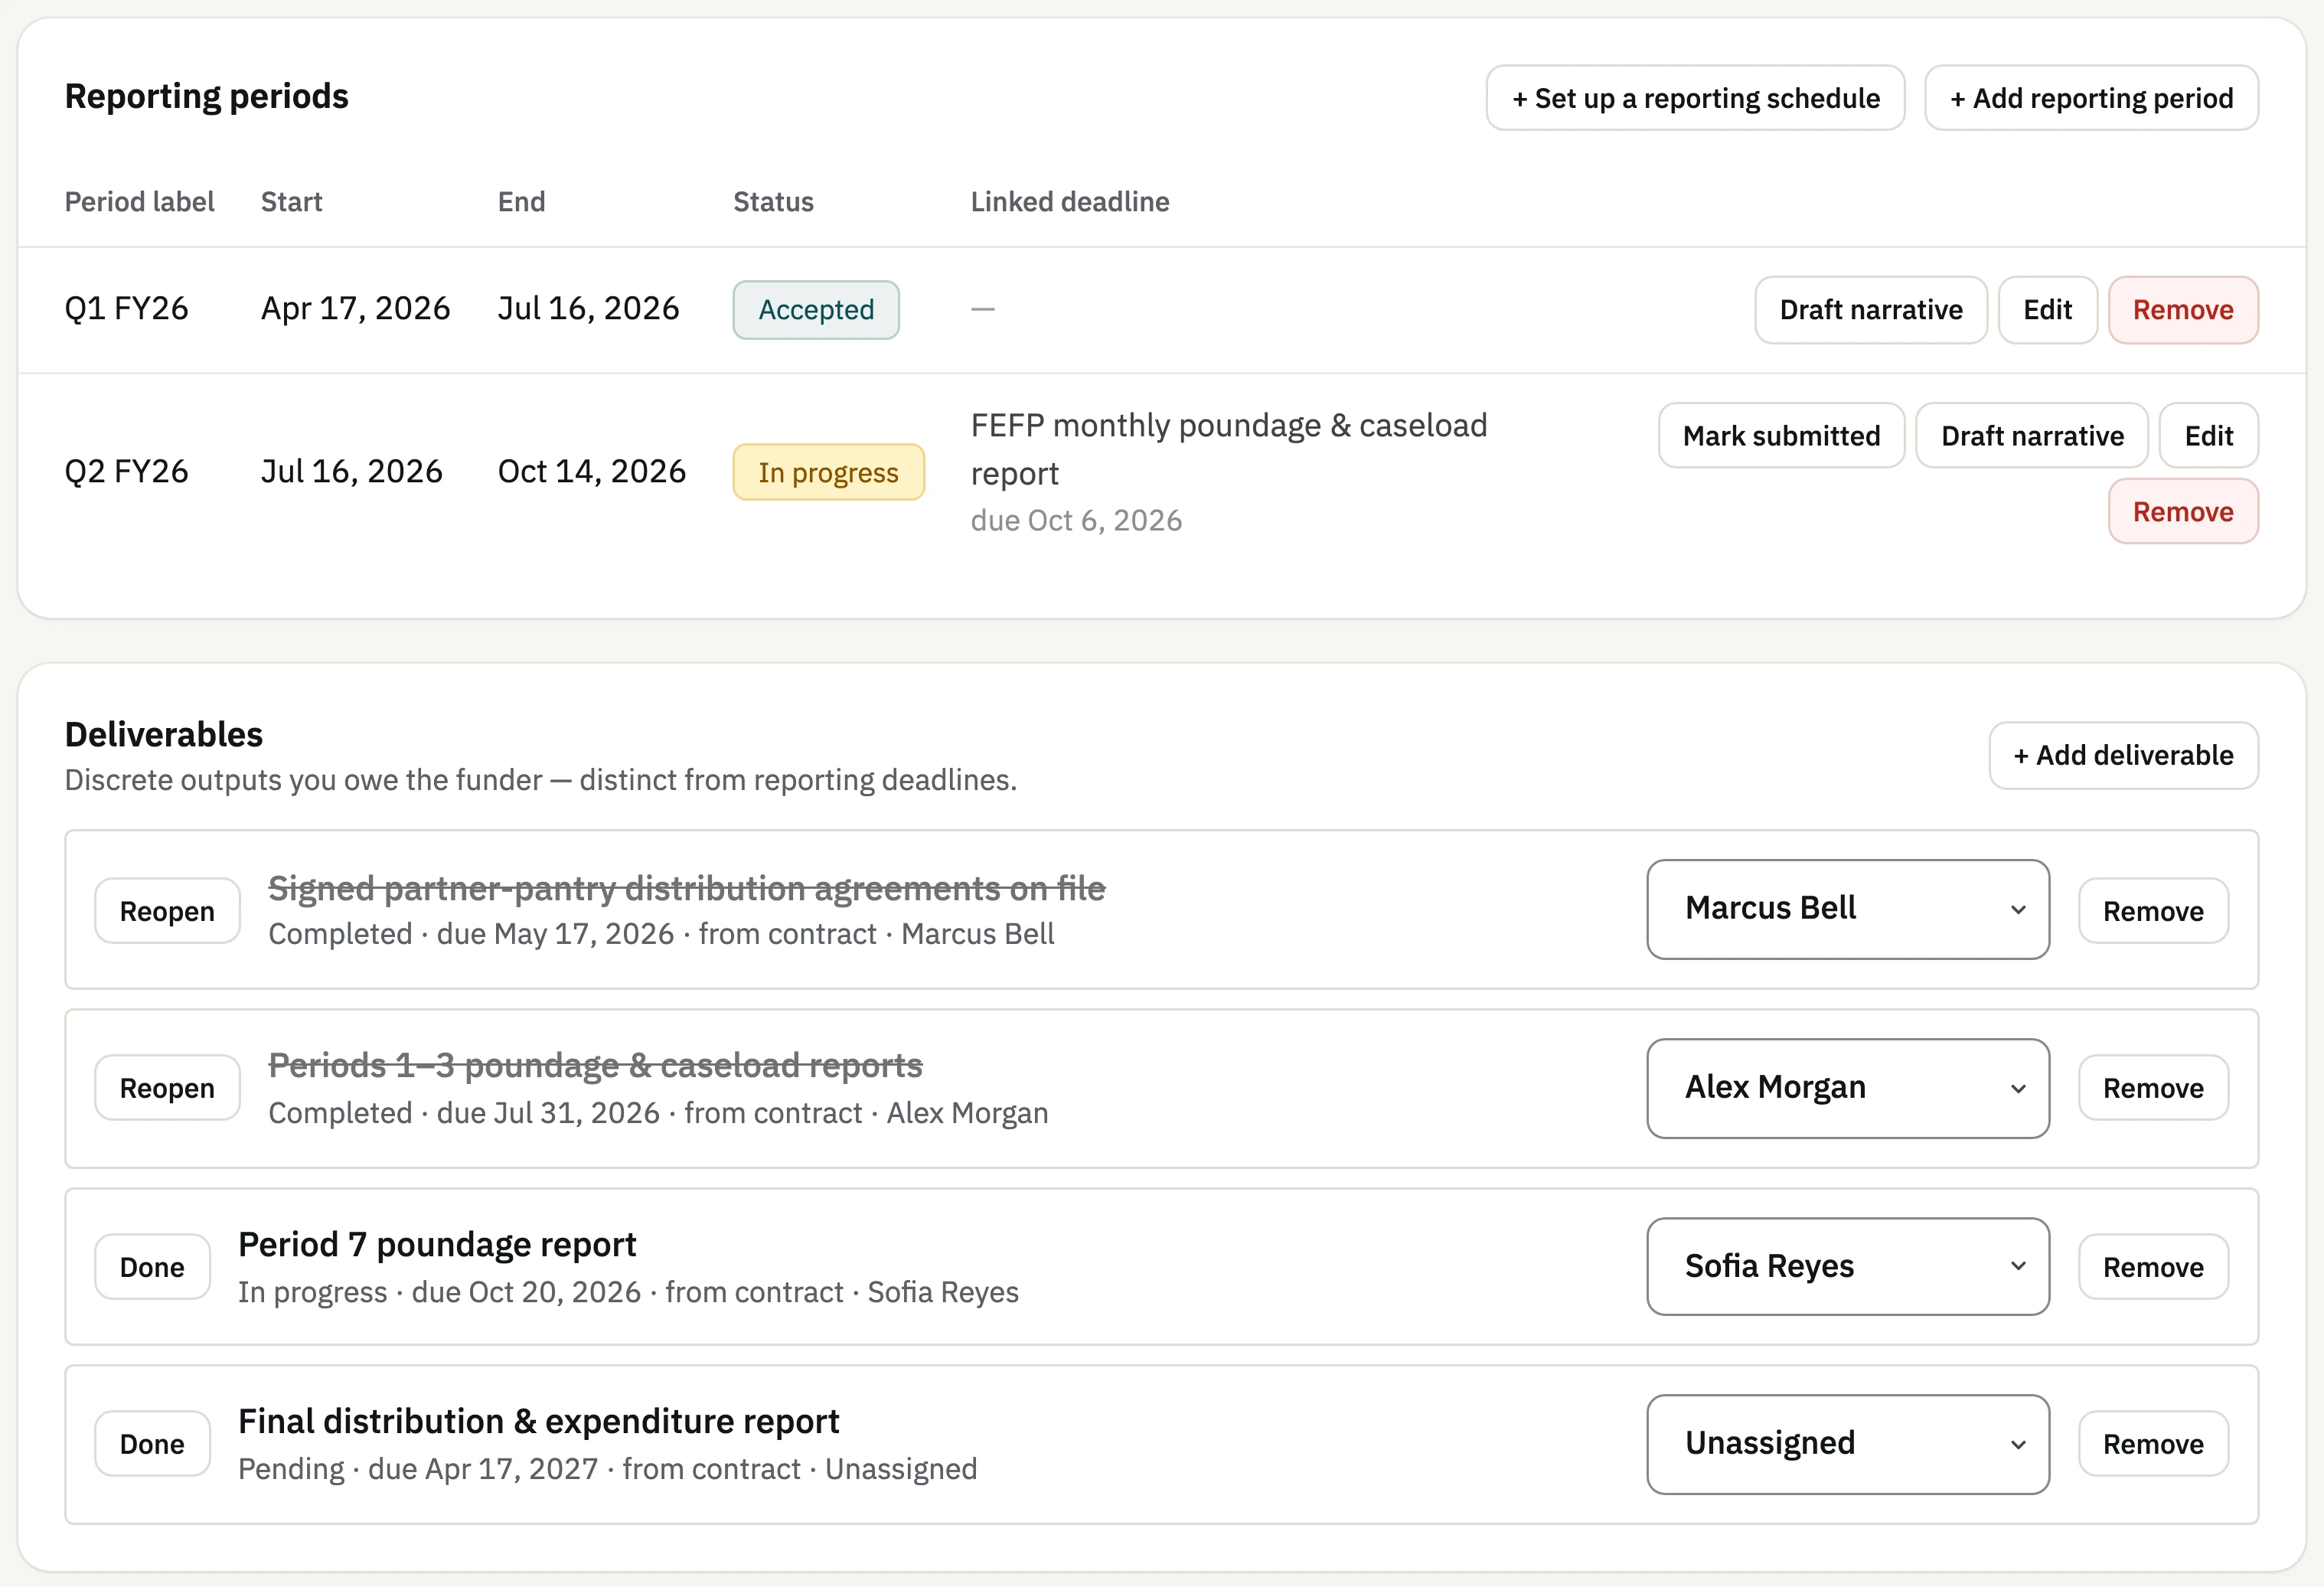Click 'Period 7 poundage report' title
2324x1587 pixels.
(437, 1245)
